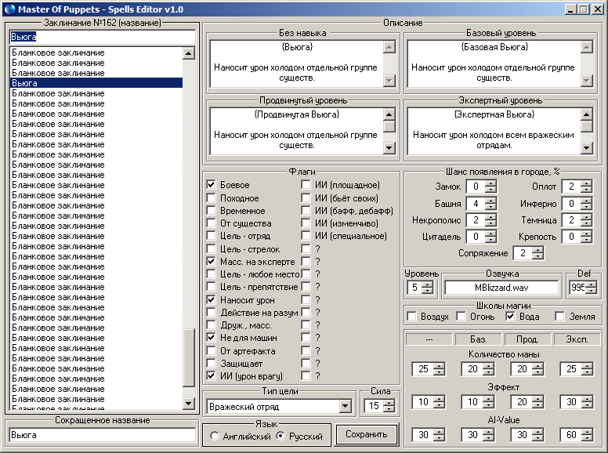Choose the Русский language option
The image size is (608, 453).
[280, 436]
